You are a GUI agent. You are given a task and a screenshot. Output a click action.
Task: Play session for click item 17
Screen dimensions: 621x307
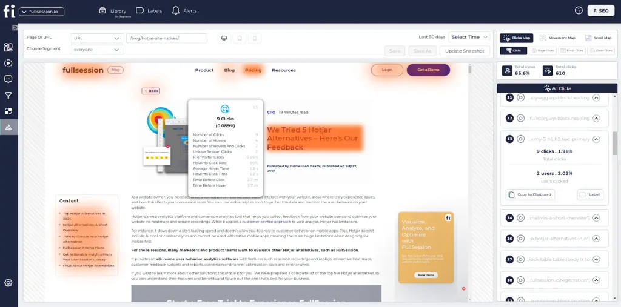click(x=520, y=260)
